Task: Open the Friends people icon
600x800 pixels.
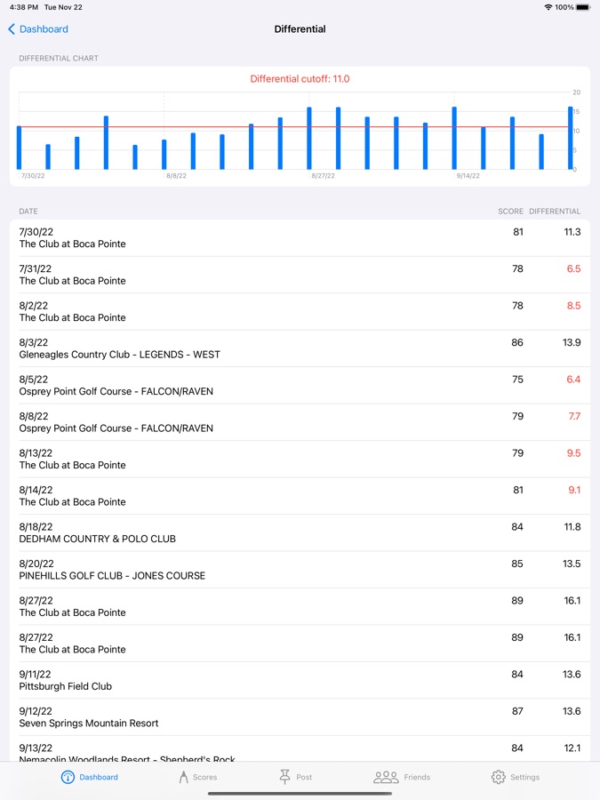Action: click(x=386, y=777)
